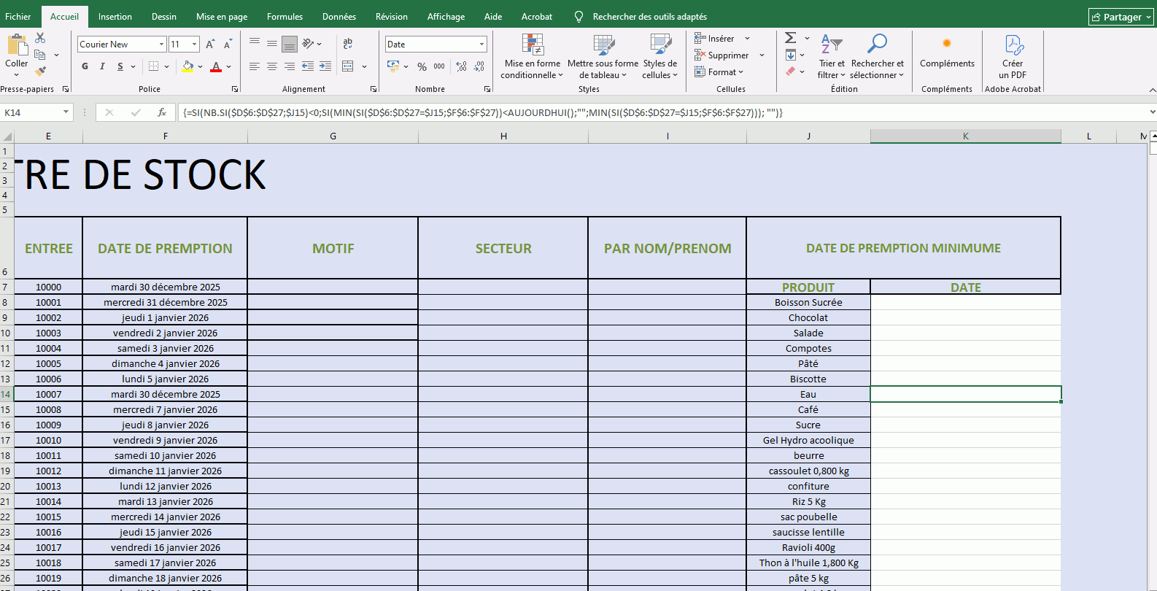
Task: Open Mise en forme conditionnelle
Action: click(533, 57)
